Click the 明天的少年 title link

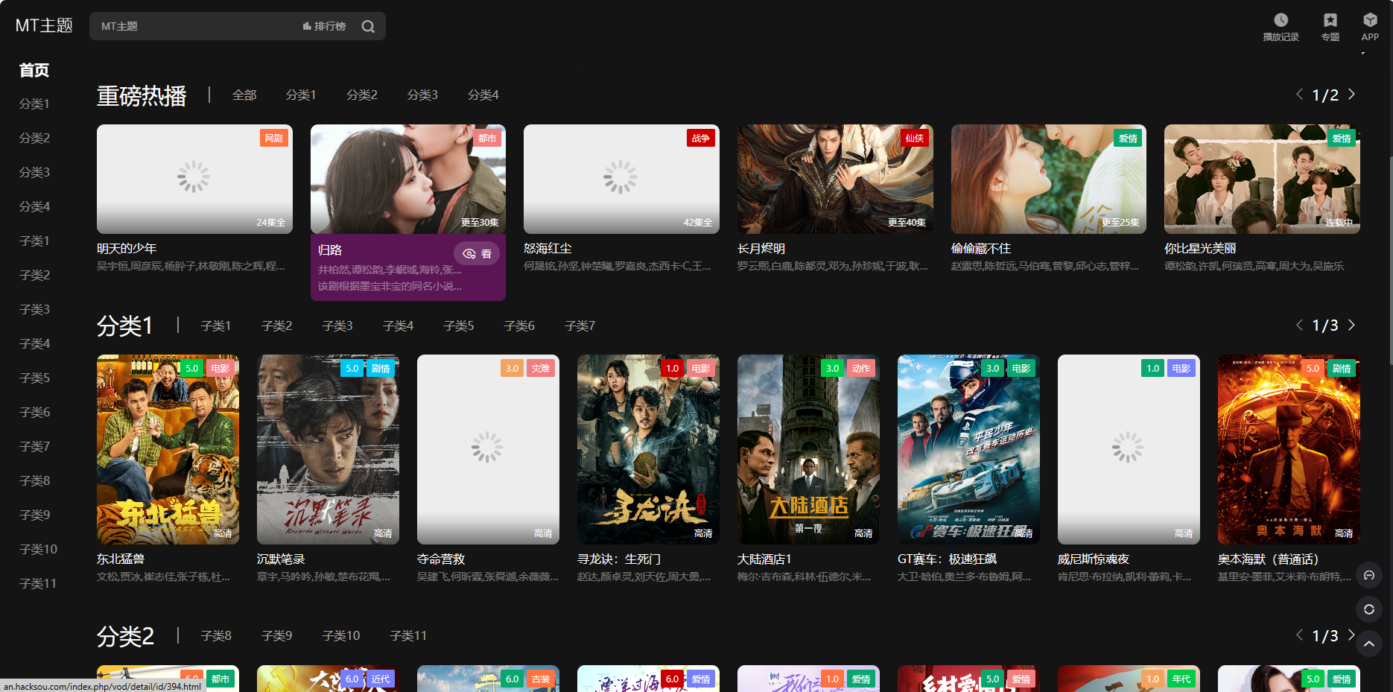point(127,248)
